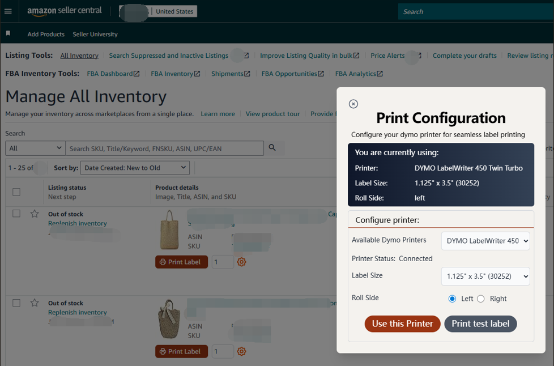Open Sort by Date Created dropdown
The height and width of the screenshot is (366, 554).
click(135, 168)
